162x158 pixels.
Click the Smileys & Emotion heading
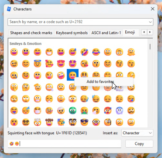[26, 43]
